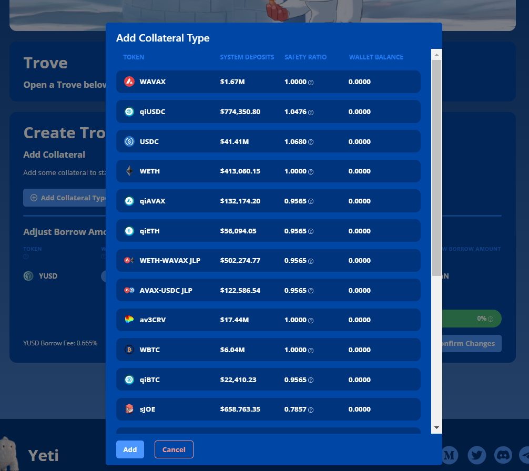
Task: Click the $774,350.80 deposit value
Action: pyautogui.click(x=240, y=111)
